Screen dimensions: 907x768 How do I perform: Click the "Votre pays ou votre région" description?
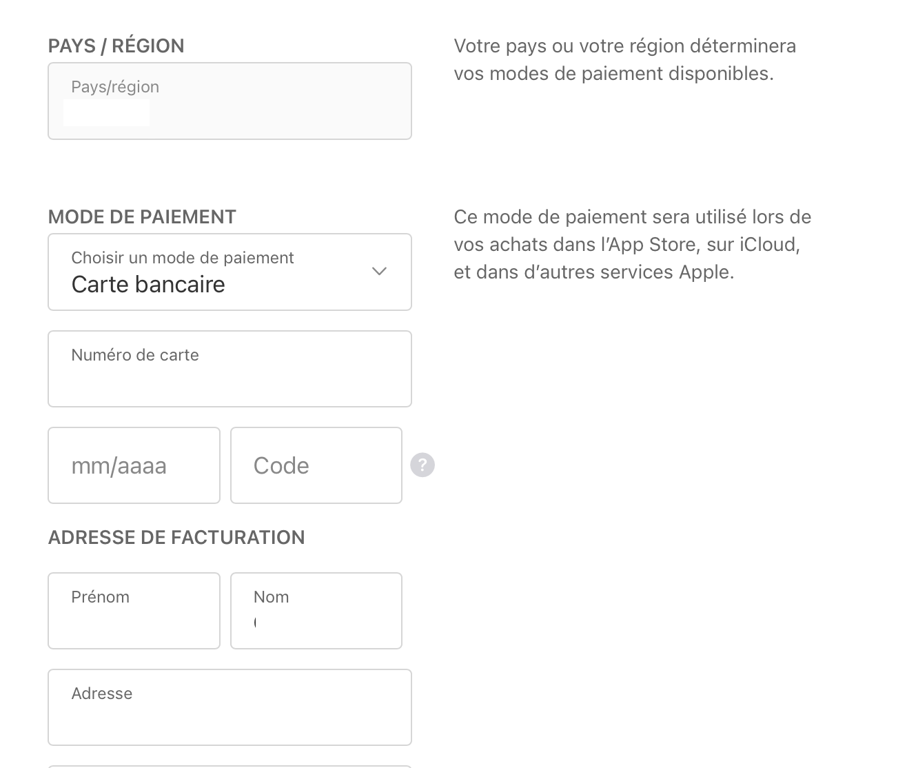[x=624, y=60]
